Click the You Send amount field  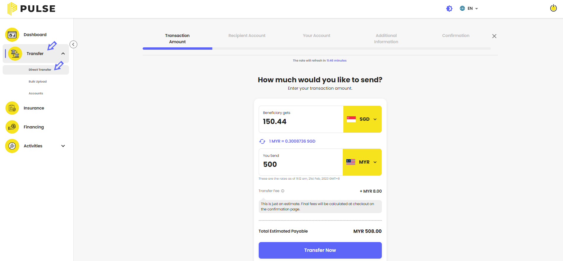[301, 162]
